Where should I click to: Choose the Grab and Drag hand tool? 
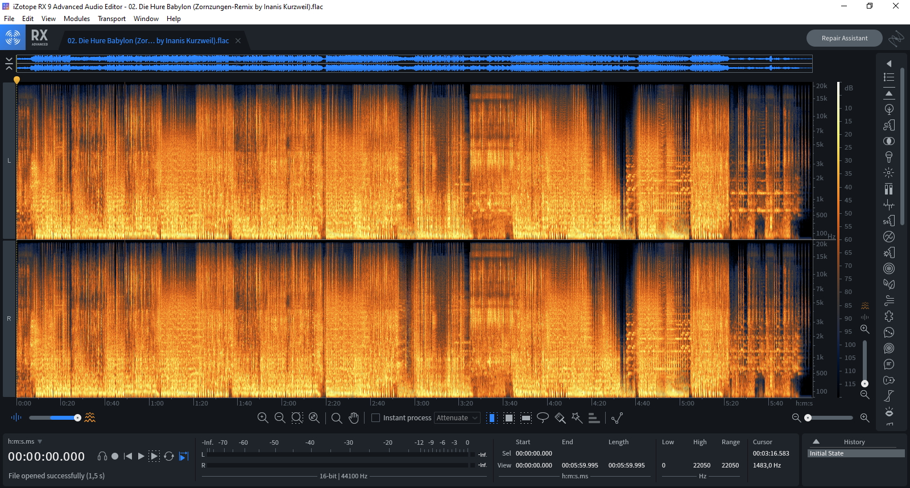coord(354,418)
